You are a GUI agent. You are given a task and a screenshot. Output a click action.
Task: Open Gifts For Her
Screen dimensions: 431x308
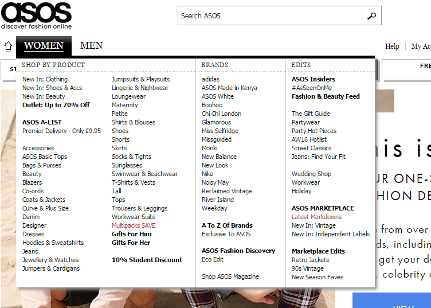pyautogui.click(x=131, y=243)
